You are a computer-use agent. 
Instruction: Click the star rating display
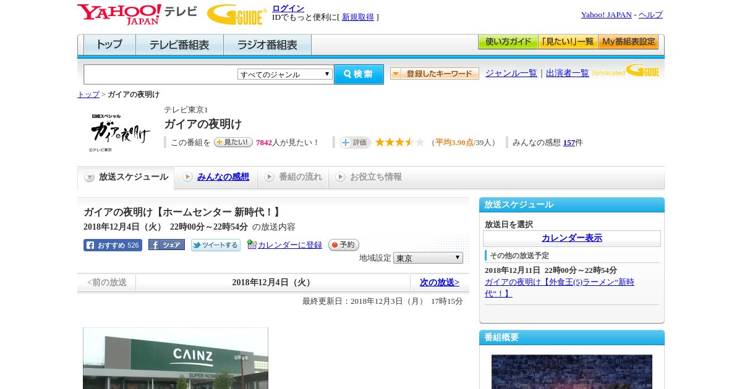tap(399, 142)
